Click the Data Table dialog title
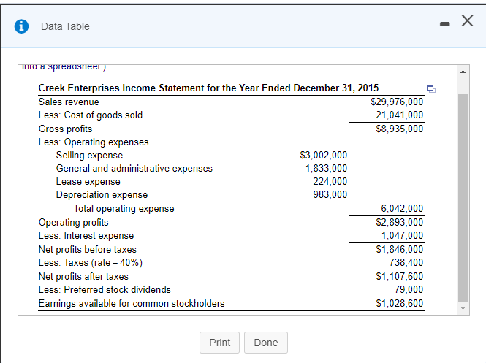The image size is (486, 363). tap(65, 26)
